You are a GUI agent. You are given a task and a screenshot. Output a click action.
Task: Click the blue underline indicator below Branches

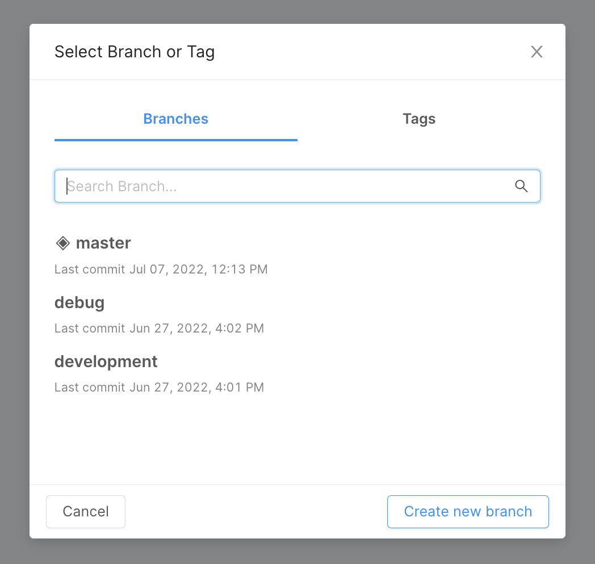175,138
